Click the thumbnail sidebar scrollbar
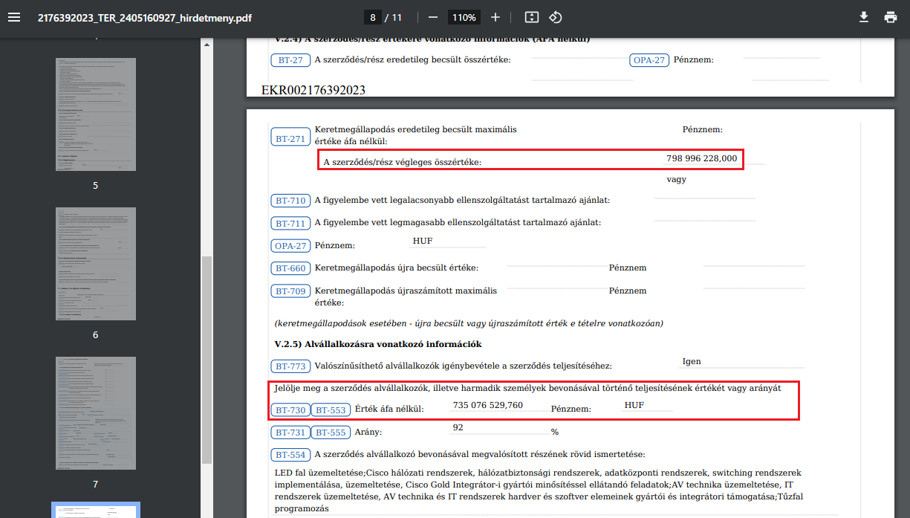The height and width of the screenshot is (518, 910). pyautogui.click(x=207, y=357)
